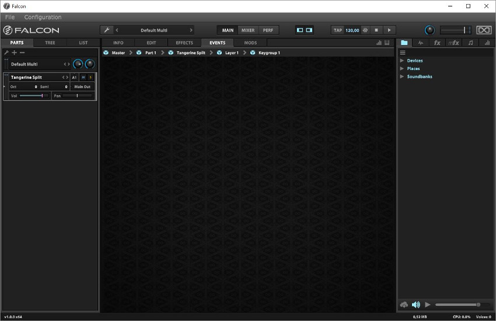The height and width of the screenshot is (321, 496).
Task: Click the Tangerine Split preset previous/next arrows
Action: [x=65, y=77]
